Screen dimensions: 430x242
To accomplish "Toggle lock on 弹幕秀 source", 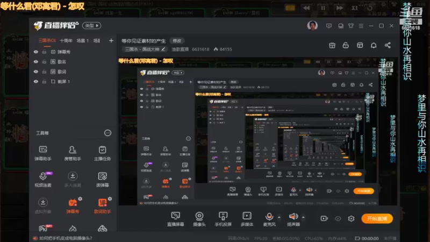I will pyautogui.click(x=44, y=52).
